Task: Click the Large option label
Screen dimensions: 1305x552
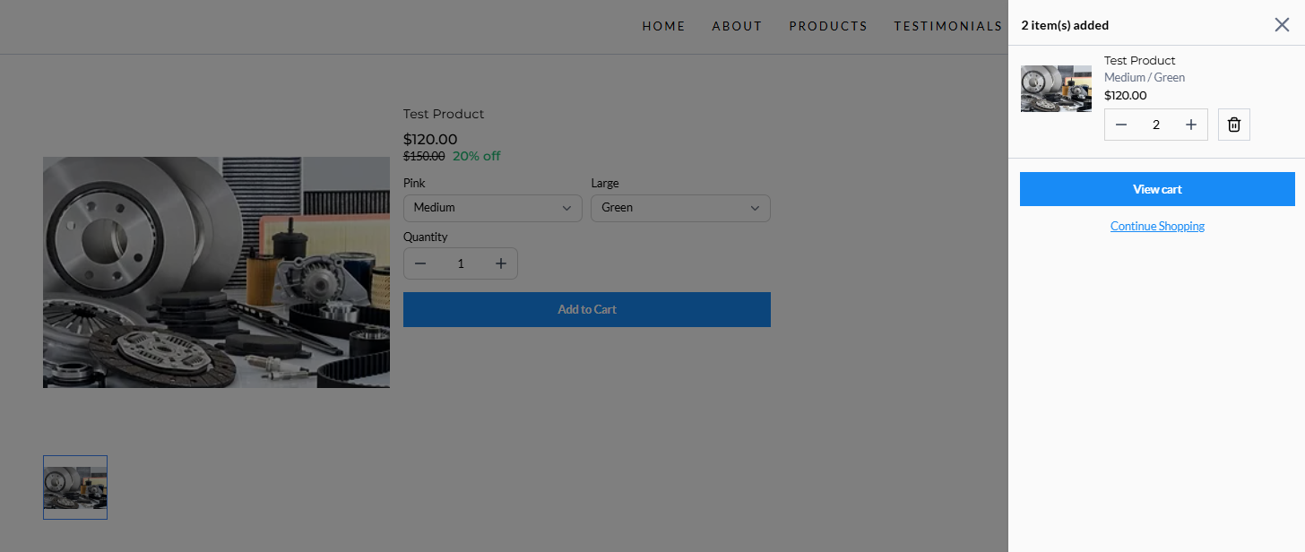Action: [x=605, y=183]
